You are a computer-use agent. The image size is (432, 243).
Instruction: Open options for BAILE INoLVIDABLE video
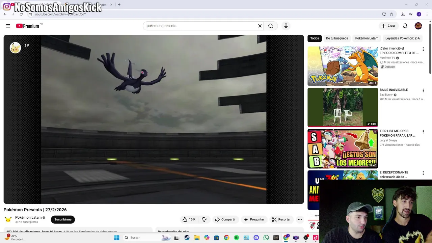tap(423, 90)
